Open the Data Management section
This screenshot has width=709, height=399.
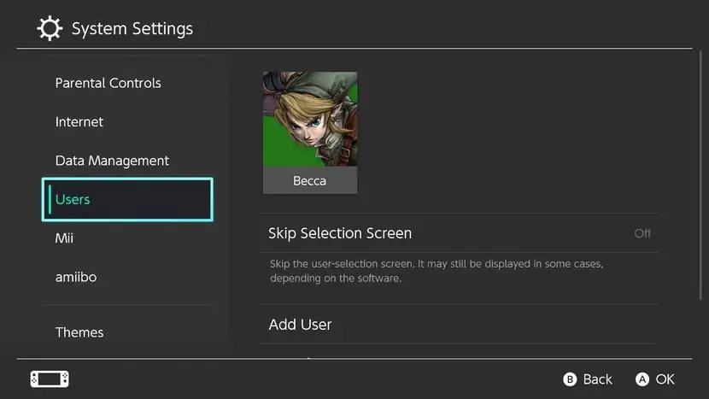coord(112,161)
